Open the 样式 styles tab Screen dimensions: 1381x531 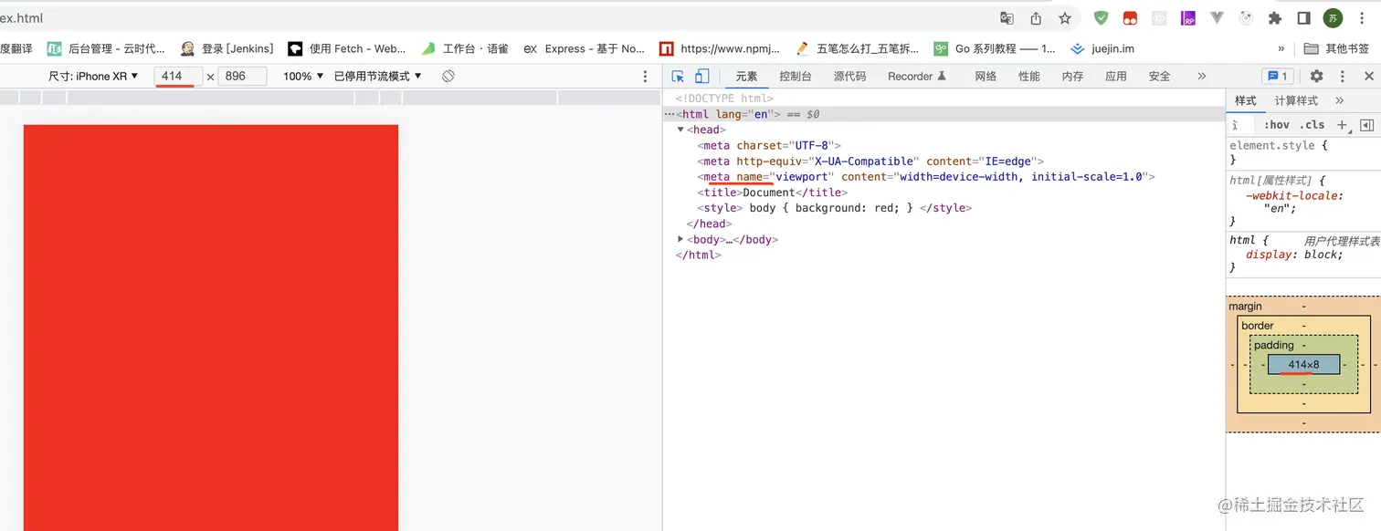click(1246, 100)
